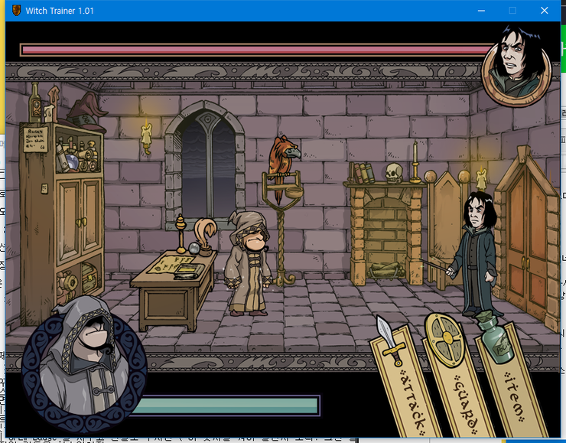The width and height of the screenshot is (566, 443).
Task: Click the candle beside the door
Action: pyautogui.click(x=481, y=179)
